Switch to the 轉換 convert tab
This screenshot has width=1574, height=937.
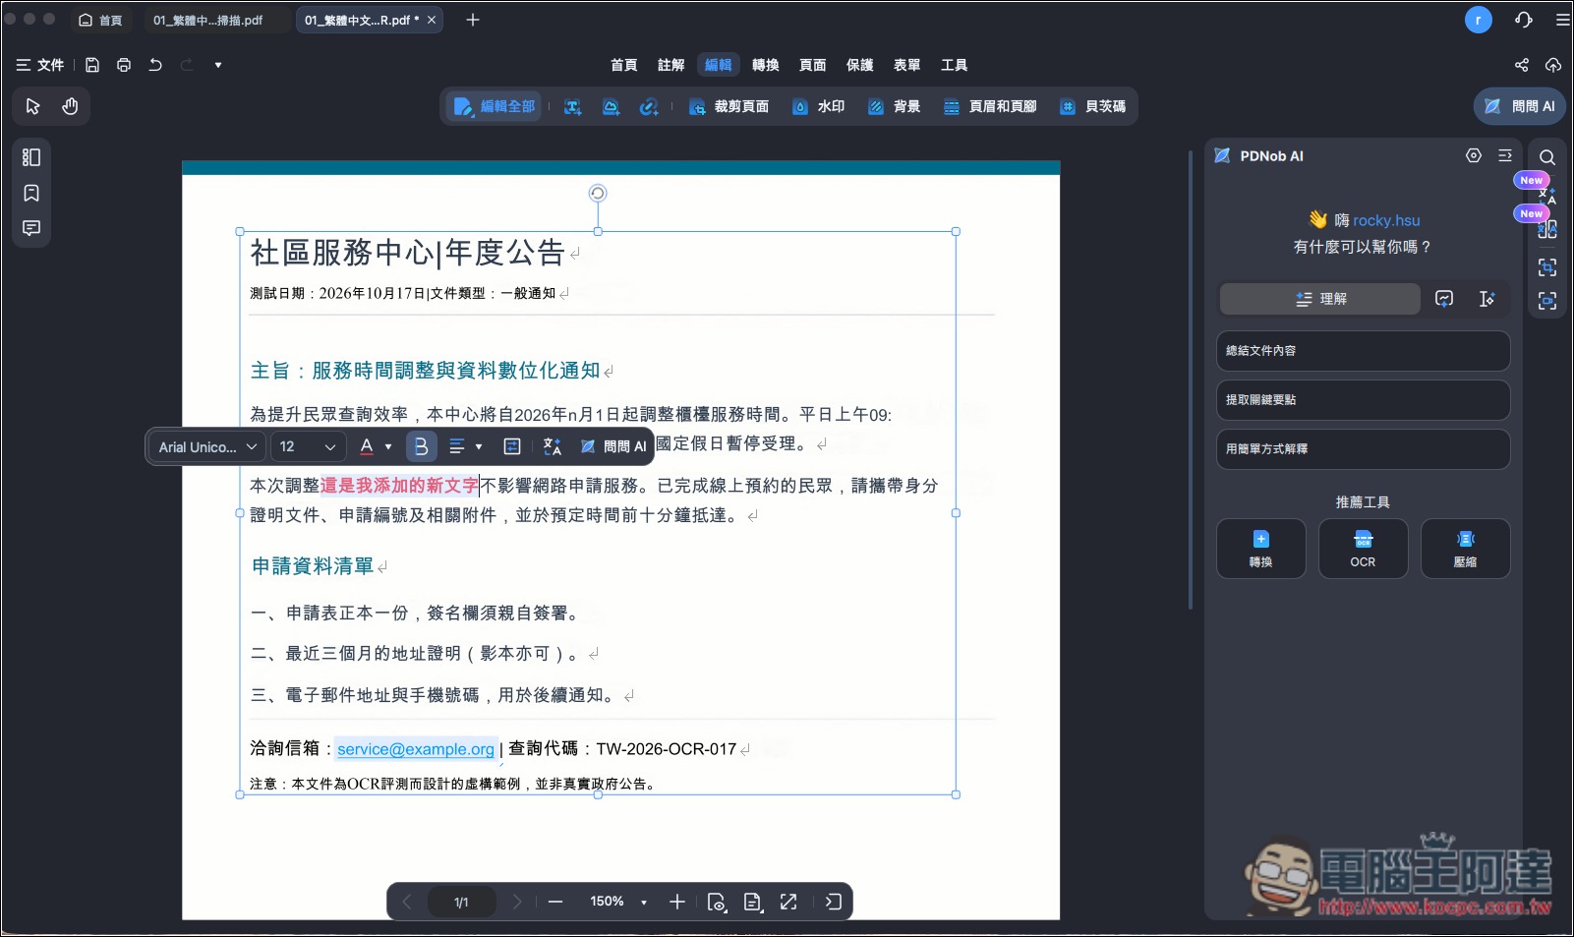pyautogui.click(x=766, y=65)
